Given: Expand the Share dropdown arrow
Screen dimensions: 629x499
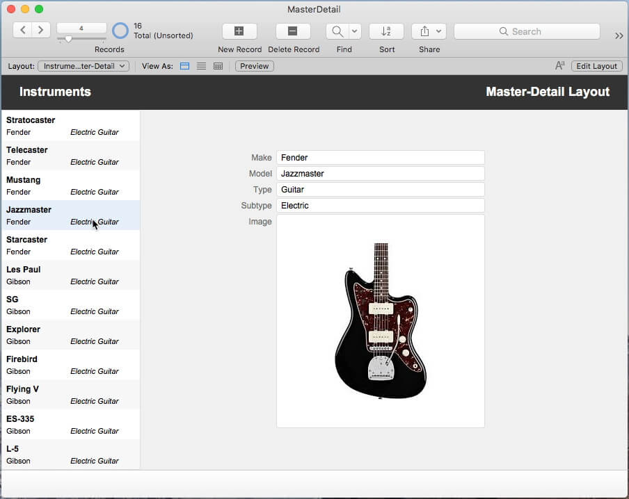Looking at the screenshot, I should tap(439, 31).
